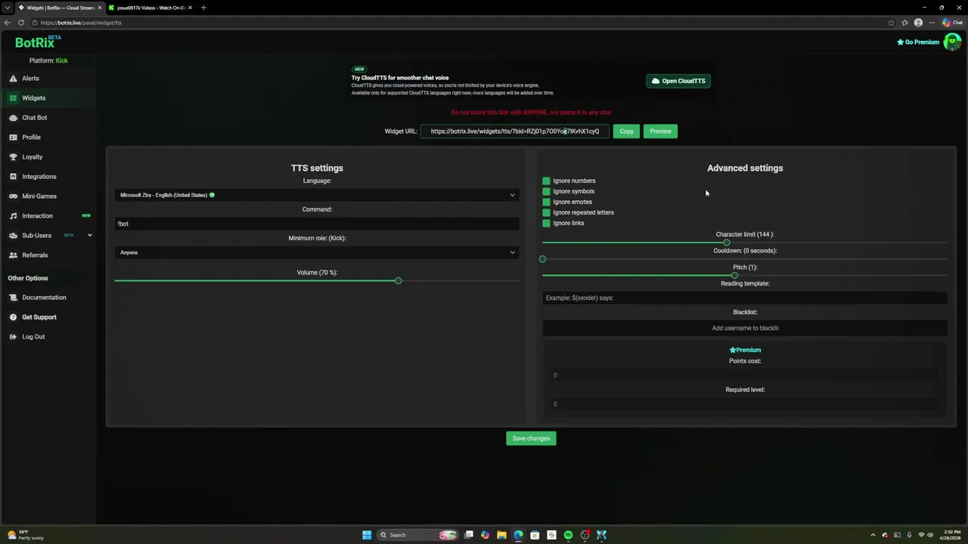968x544 pixels.
Task: Select the Widgets BotRix browser tab
Action: [60, 8]
